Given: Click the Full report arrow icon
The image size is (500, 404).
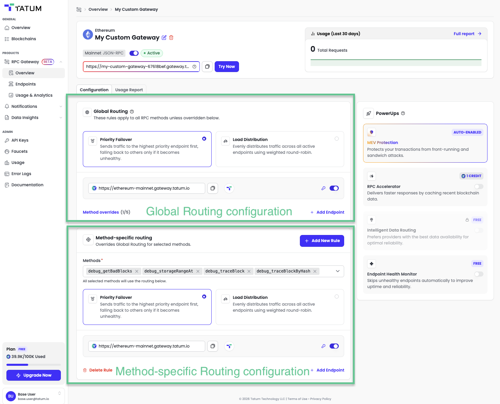Looking at the screenshot, I should [479, 34].
